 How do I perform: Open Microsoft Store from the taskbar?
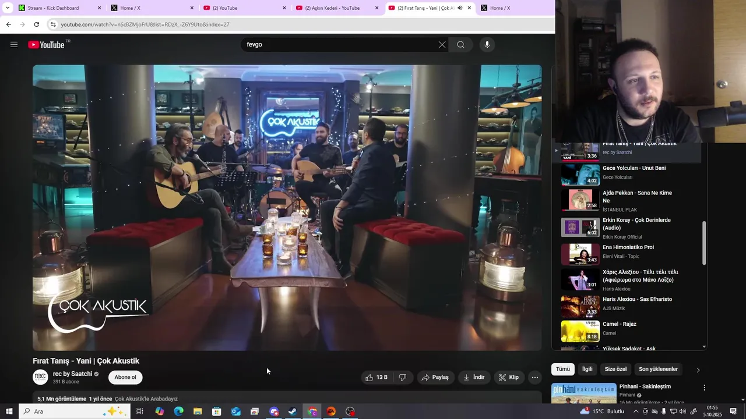click(217, 411)
